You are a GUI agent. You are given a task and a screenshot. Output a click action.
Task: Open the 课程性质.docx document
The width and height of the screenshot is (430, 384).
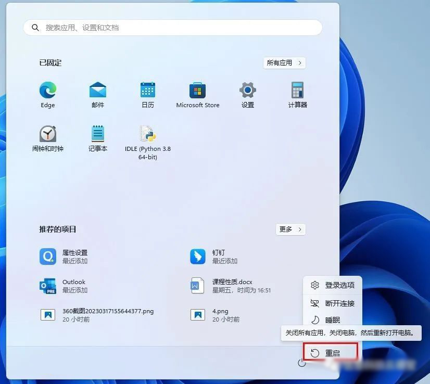(x=230, y=286)
